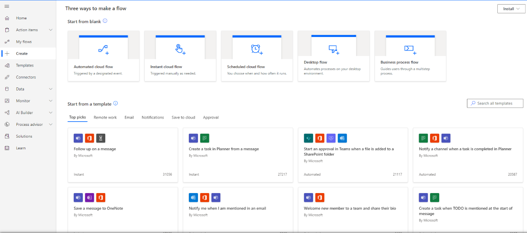Viewport: 527px width, 233px height.
Task: Open Solutions in the sidebar
Action: [28, 136]
